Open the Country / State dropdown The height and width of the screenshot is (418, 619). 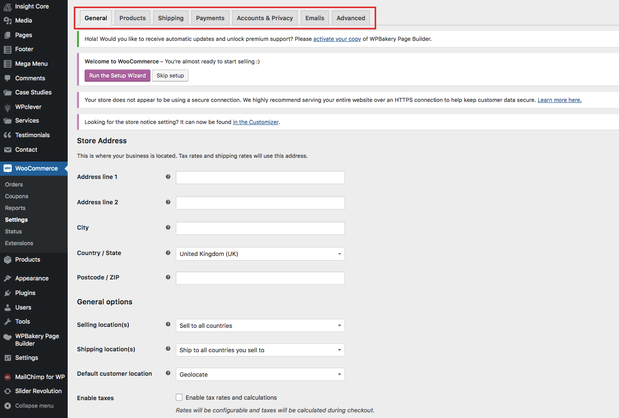tap(260, 254)
